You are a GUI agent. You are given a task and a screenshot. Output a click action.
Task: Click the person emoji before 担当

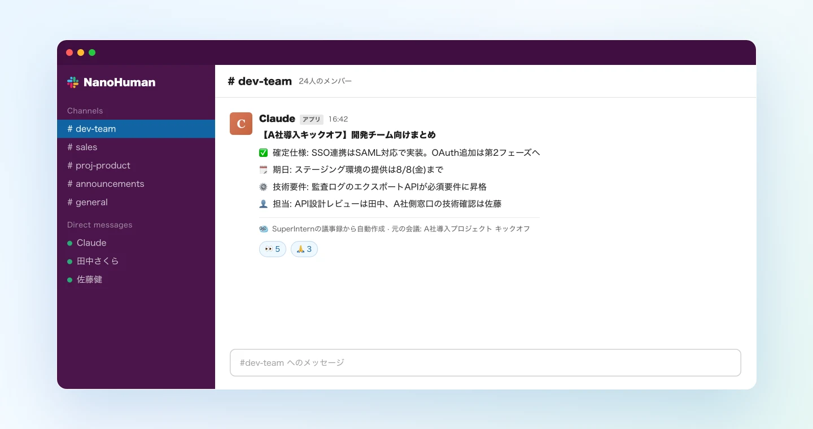point(263,203)
